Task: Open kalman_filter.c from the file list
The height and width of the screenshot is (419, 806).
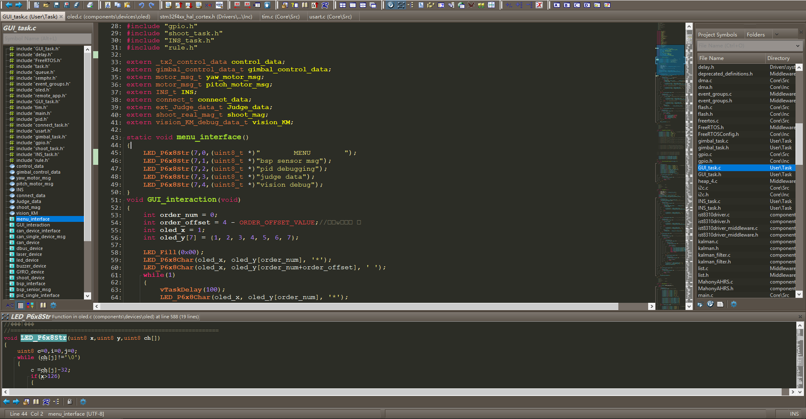Action: pos(715,255)
